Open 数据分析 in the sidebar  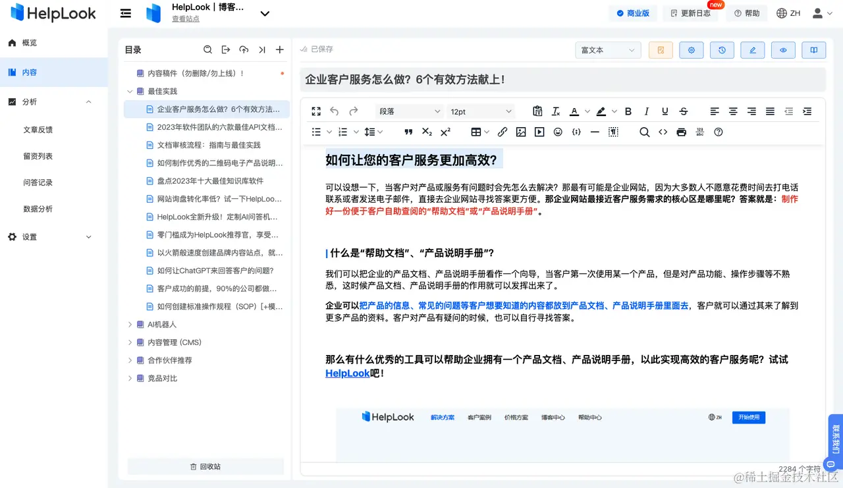point(38,209)
